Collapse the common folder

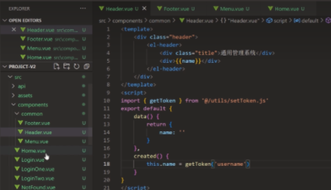(x=17, y=114)
